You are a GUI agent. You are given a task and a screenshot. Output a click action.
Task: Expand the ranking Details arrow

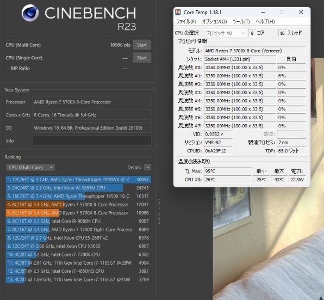tap(147, 167)
